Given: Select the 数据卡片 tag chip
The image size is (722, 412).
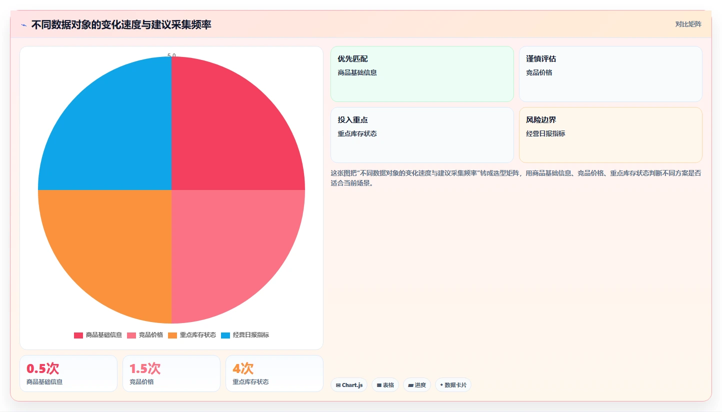Looking at the screenshot, I should [x=453, y=385].
